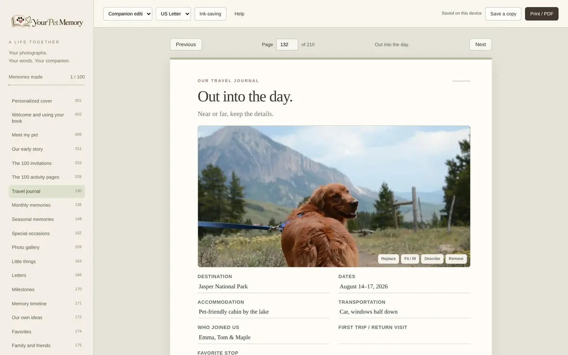
Task: Click the Describe photo button
Action: (x=432, y=259)
